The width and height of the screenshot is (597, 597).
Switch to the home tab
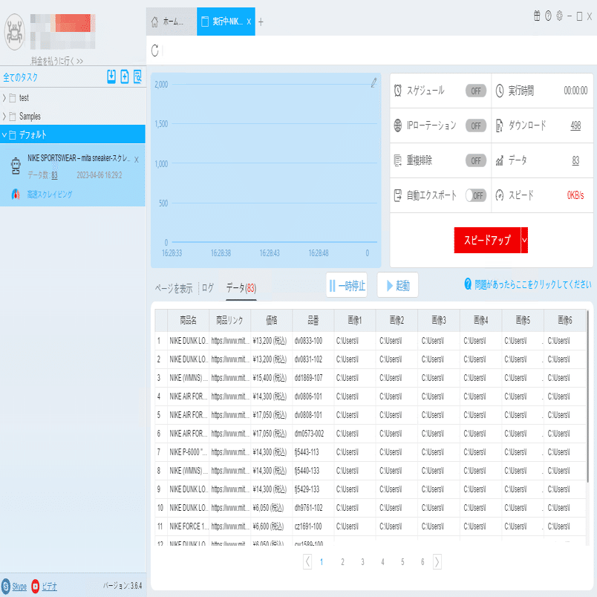click(172, 22)
